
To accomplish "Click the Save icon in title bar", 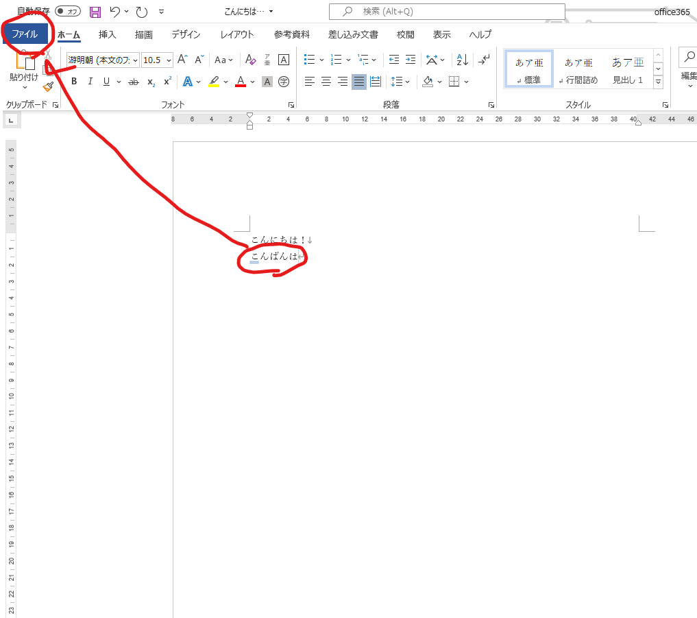I will pyautogui.click(x=95, y=12).
